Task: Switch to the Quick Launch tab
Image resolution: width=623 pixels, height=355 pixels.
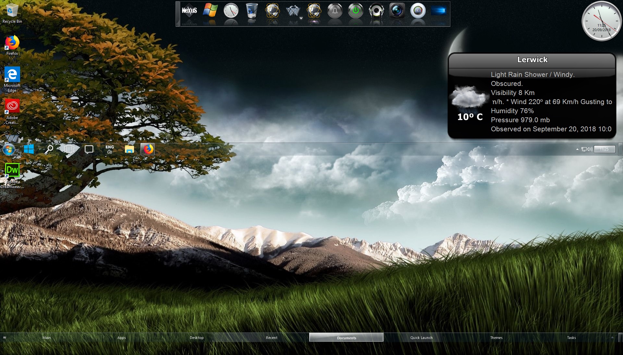Action: point(421,337)
